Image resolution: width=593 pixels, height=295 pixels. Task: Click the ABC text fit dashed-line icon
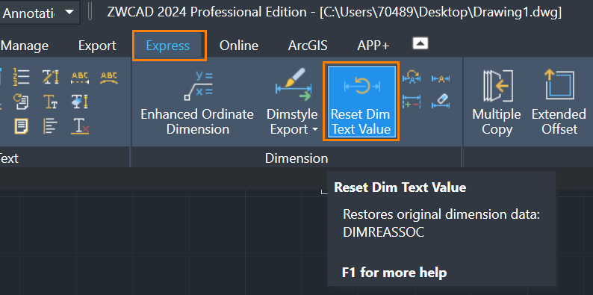(x=80, y=78)
